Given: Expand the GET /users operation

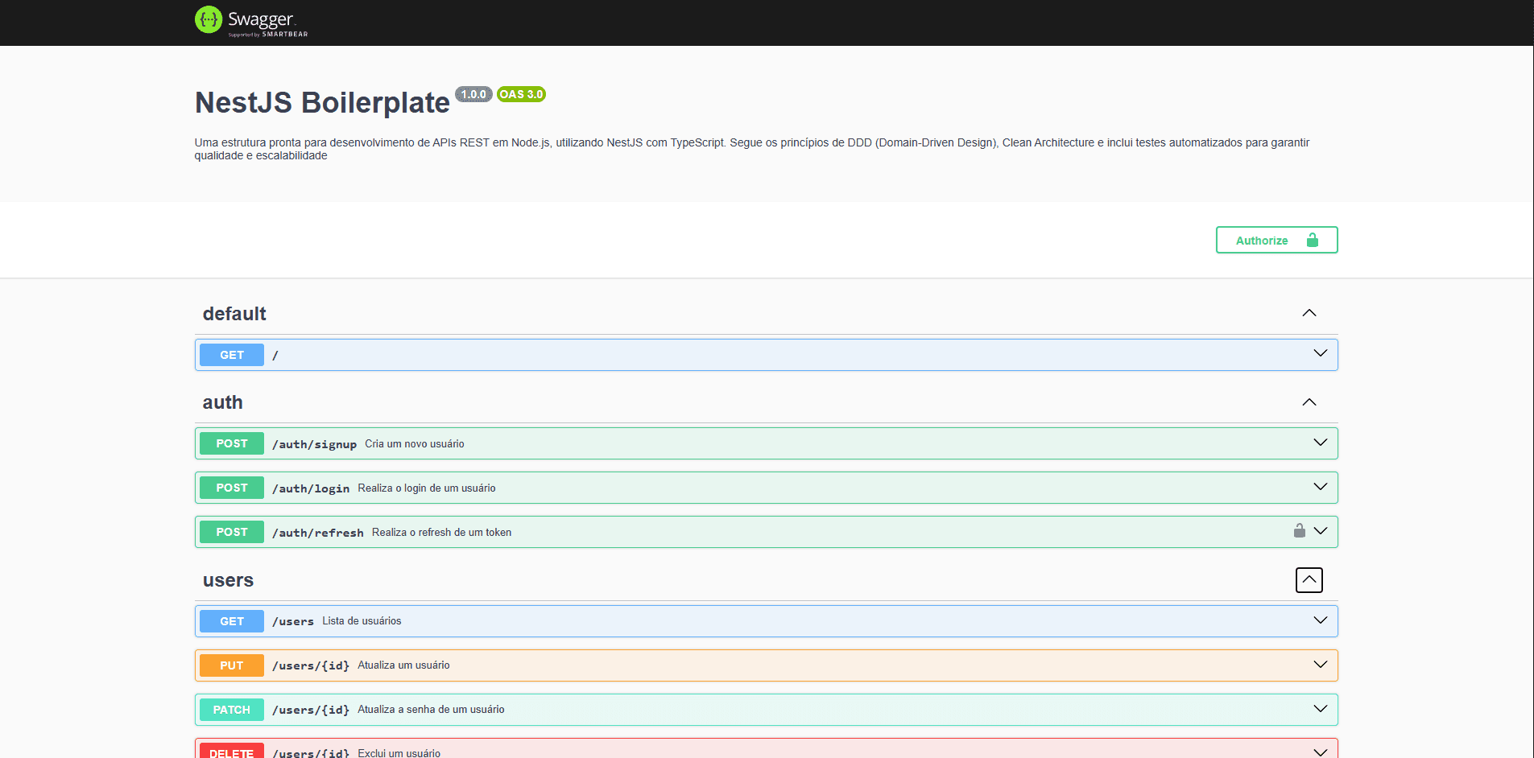Looking at the screenshot, I should pos(1319,620).
